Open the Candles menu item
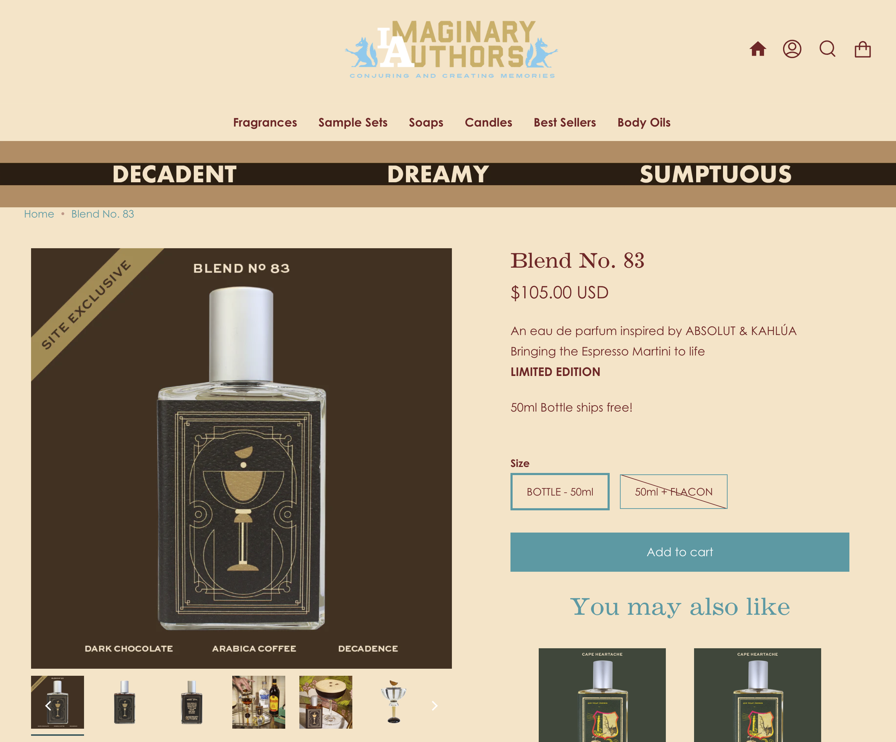Screen dimensions: 896x742 click(x=488, y=122)
